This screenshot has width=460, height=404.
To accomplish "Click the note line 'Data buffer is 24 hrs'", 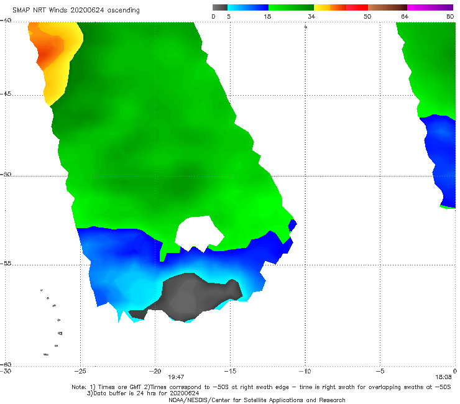I will (x=143, y=393).
